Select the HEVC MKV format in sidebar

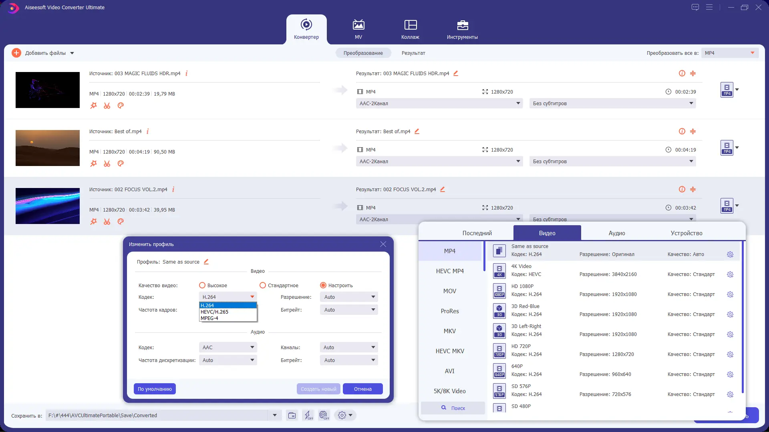coord(450,351)
